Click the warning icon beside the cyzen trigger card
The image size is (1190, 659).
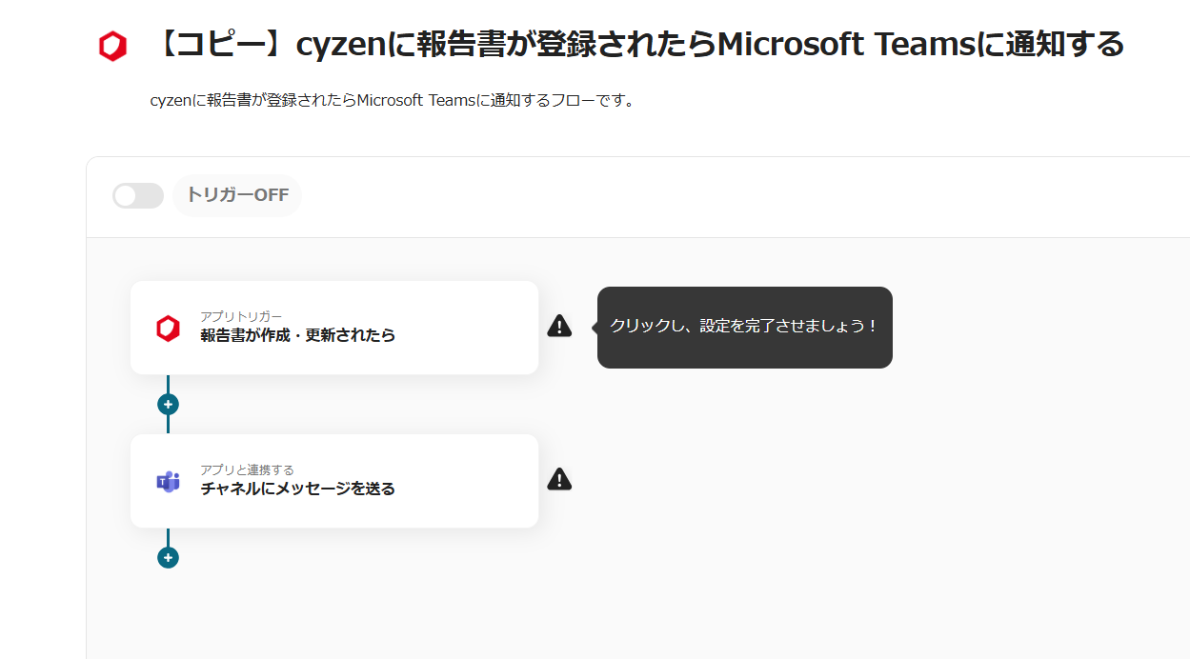point(559,327)
